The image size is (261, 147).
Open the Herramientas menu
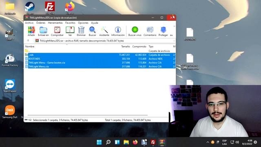point(55,23)
